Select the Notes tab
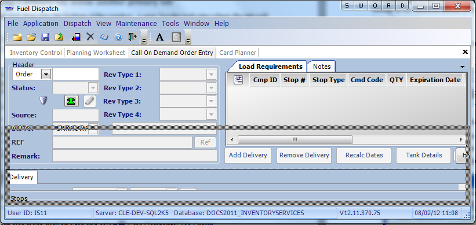 tap(322, 67)
